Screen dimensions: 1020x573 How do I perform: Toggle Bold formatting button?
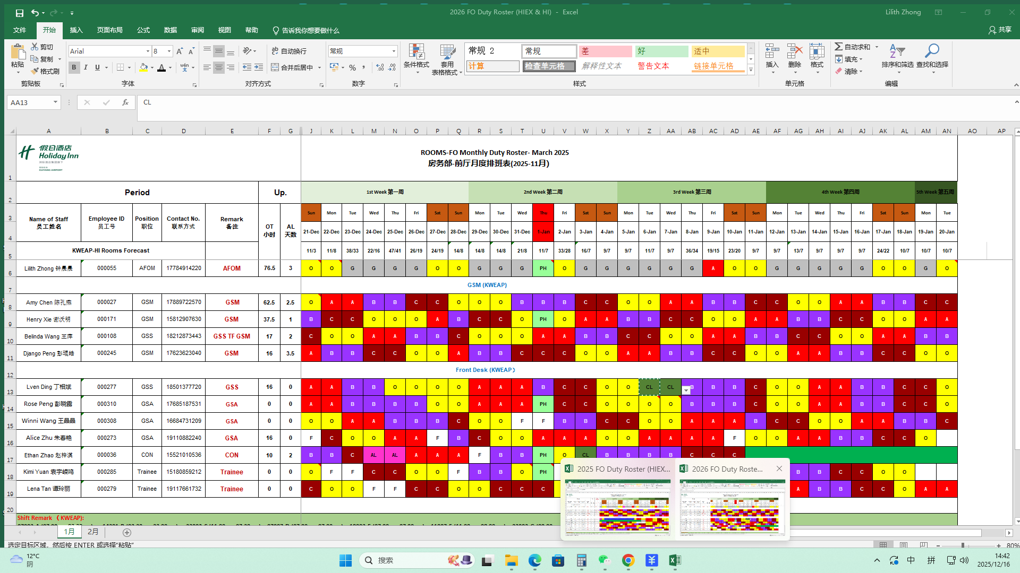(74, 67)
